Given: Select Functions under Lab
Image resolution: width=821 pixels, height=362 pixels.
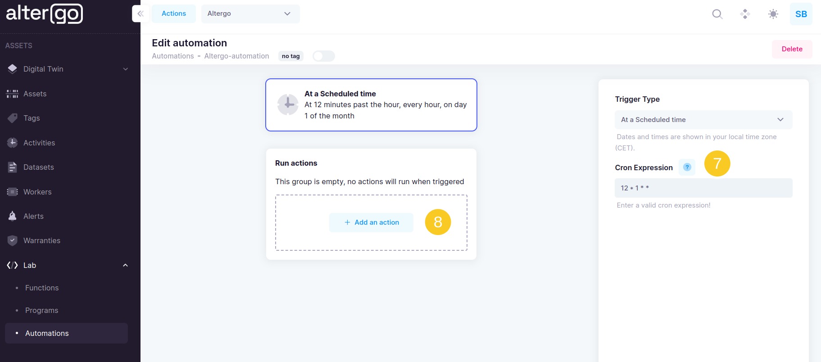Looking at the screenshot, I should (42, 288).
